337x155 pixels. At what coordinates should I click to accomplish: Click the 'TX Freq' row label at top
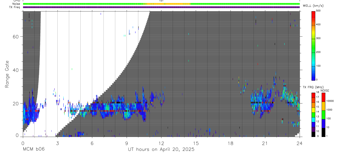tap(15, 7)
